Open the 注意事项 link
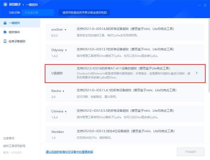The width and height of the screenshot is (210, 160). (x=9, y=138)
